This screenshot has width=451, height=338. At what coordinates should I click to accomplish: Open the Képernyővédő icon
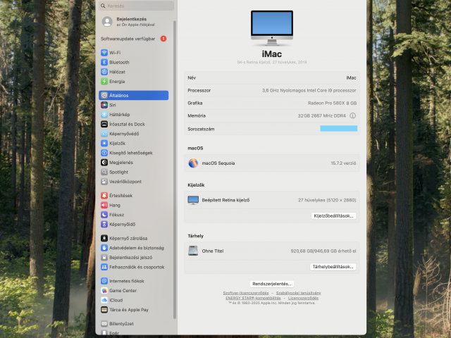coord(104,134)
